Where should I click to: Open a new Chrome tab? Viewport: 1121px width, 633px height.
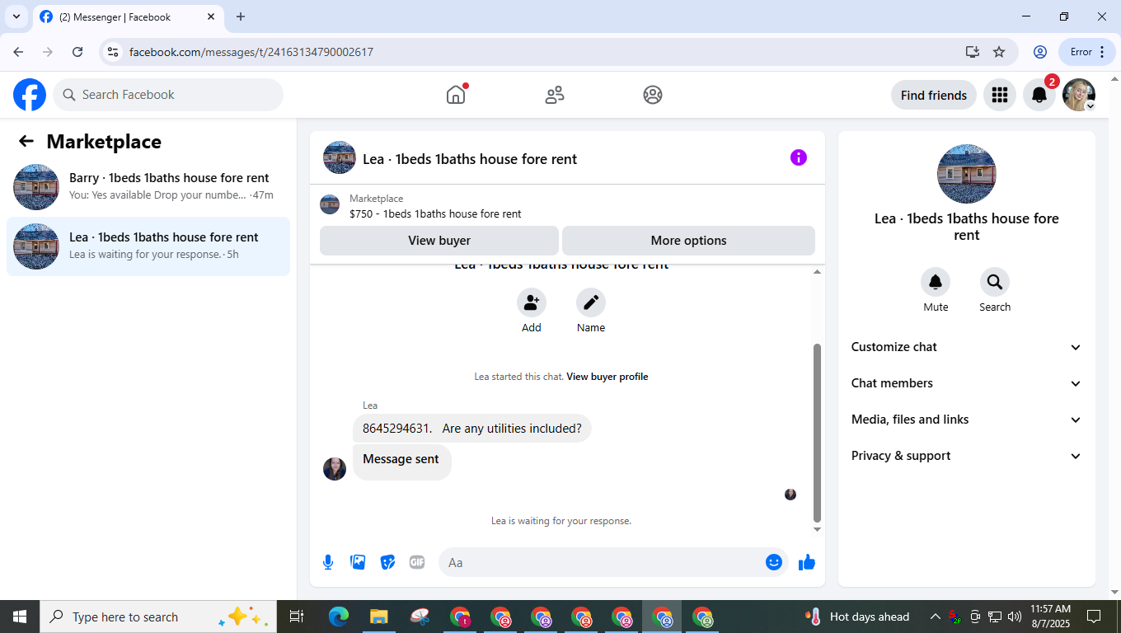241,16
